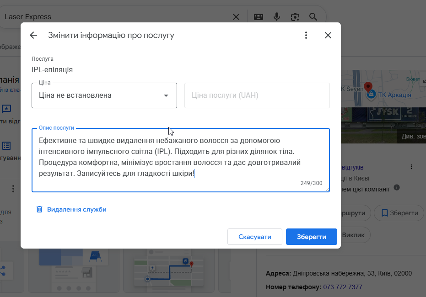This screenshot has width=426, height=297.
Task: Open the three-dot menu in the left background panel
Action: (x=13, y=189)
